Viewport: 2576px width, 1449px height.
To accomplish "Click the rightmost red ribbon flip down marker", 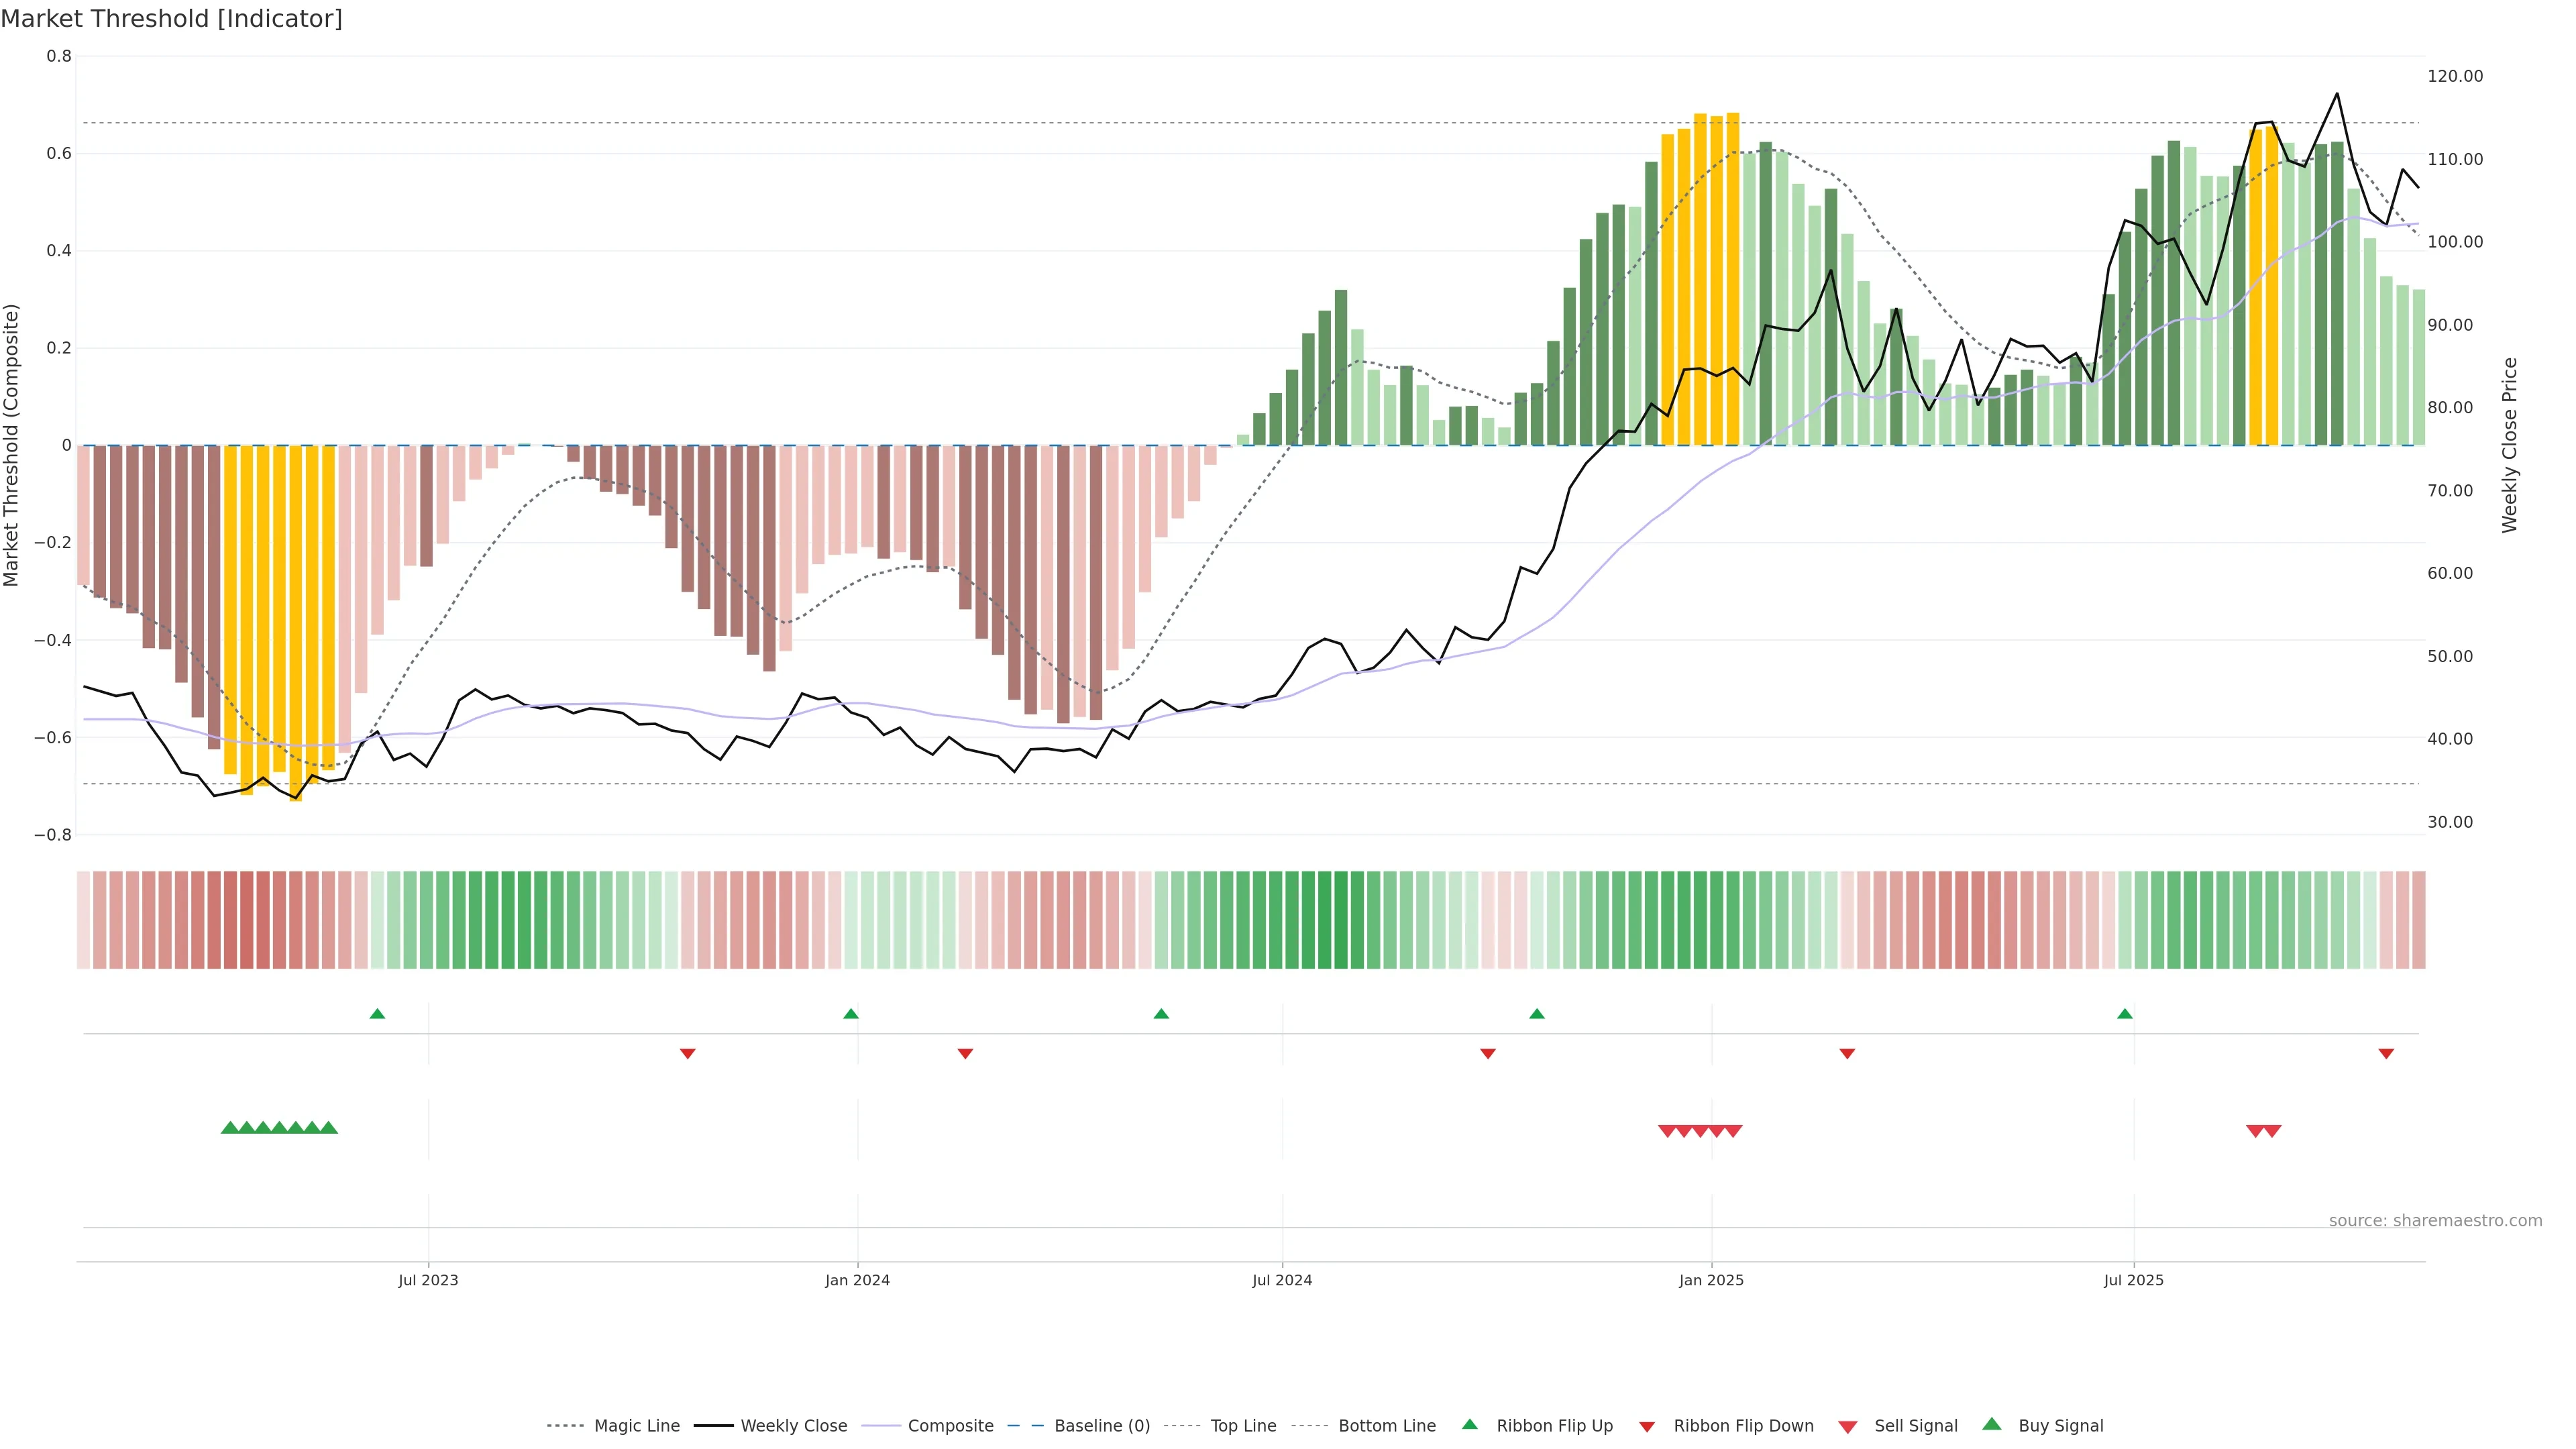I will coord(2386,1054).
